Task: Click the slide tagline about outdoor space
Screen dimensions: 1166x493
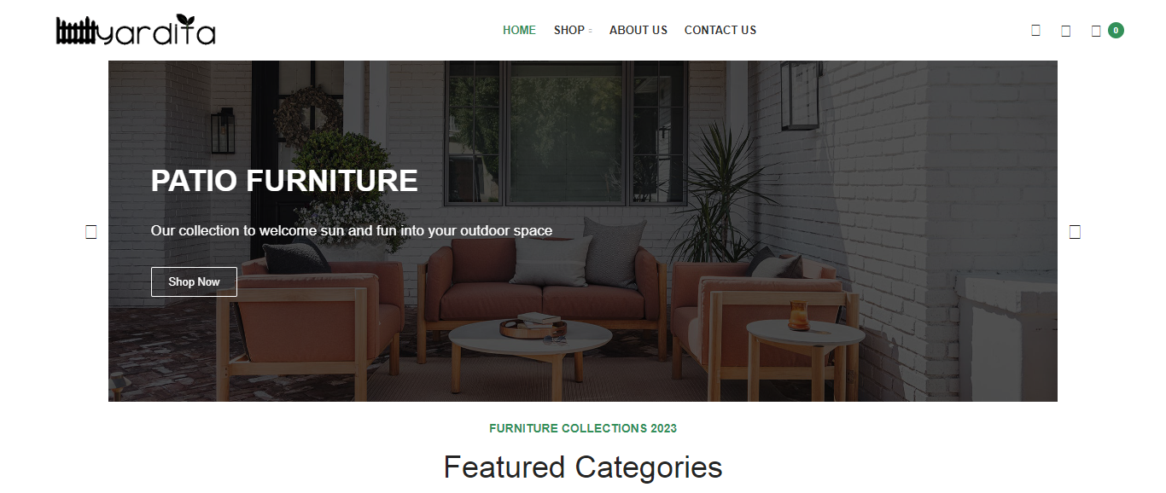Action: (x=352, y=230)
